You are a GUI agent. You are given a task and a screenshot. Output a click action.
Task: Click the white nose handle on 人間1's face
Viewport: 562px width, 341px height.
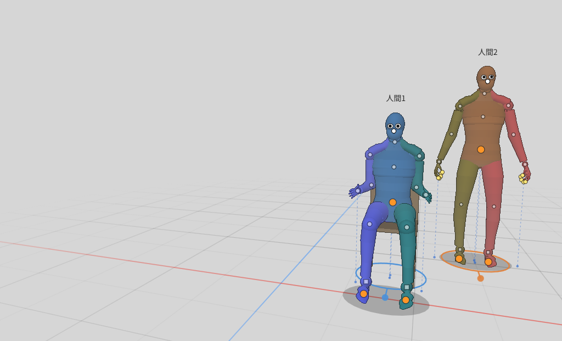click(x=394, y=131)
